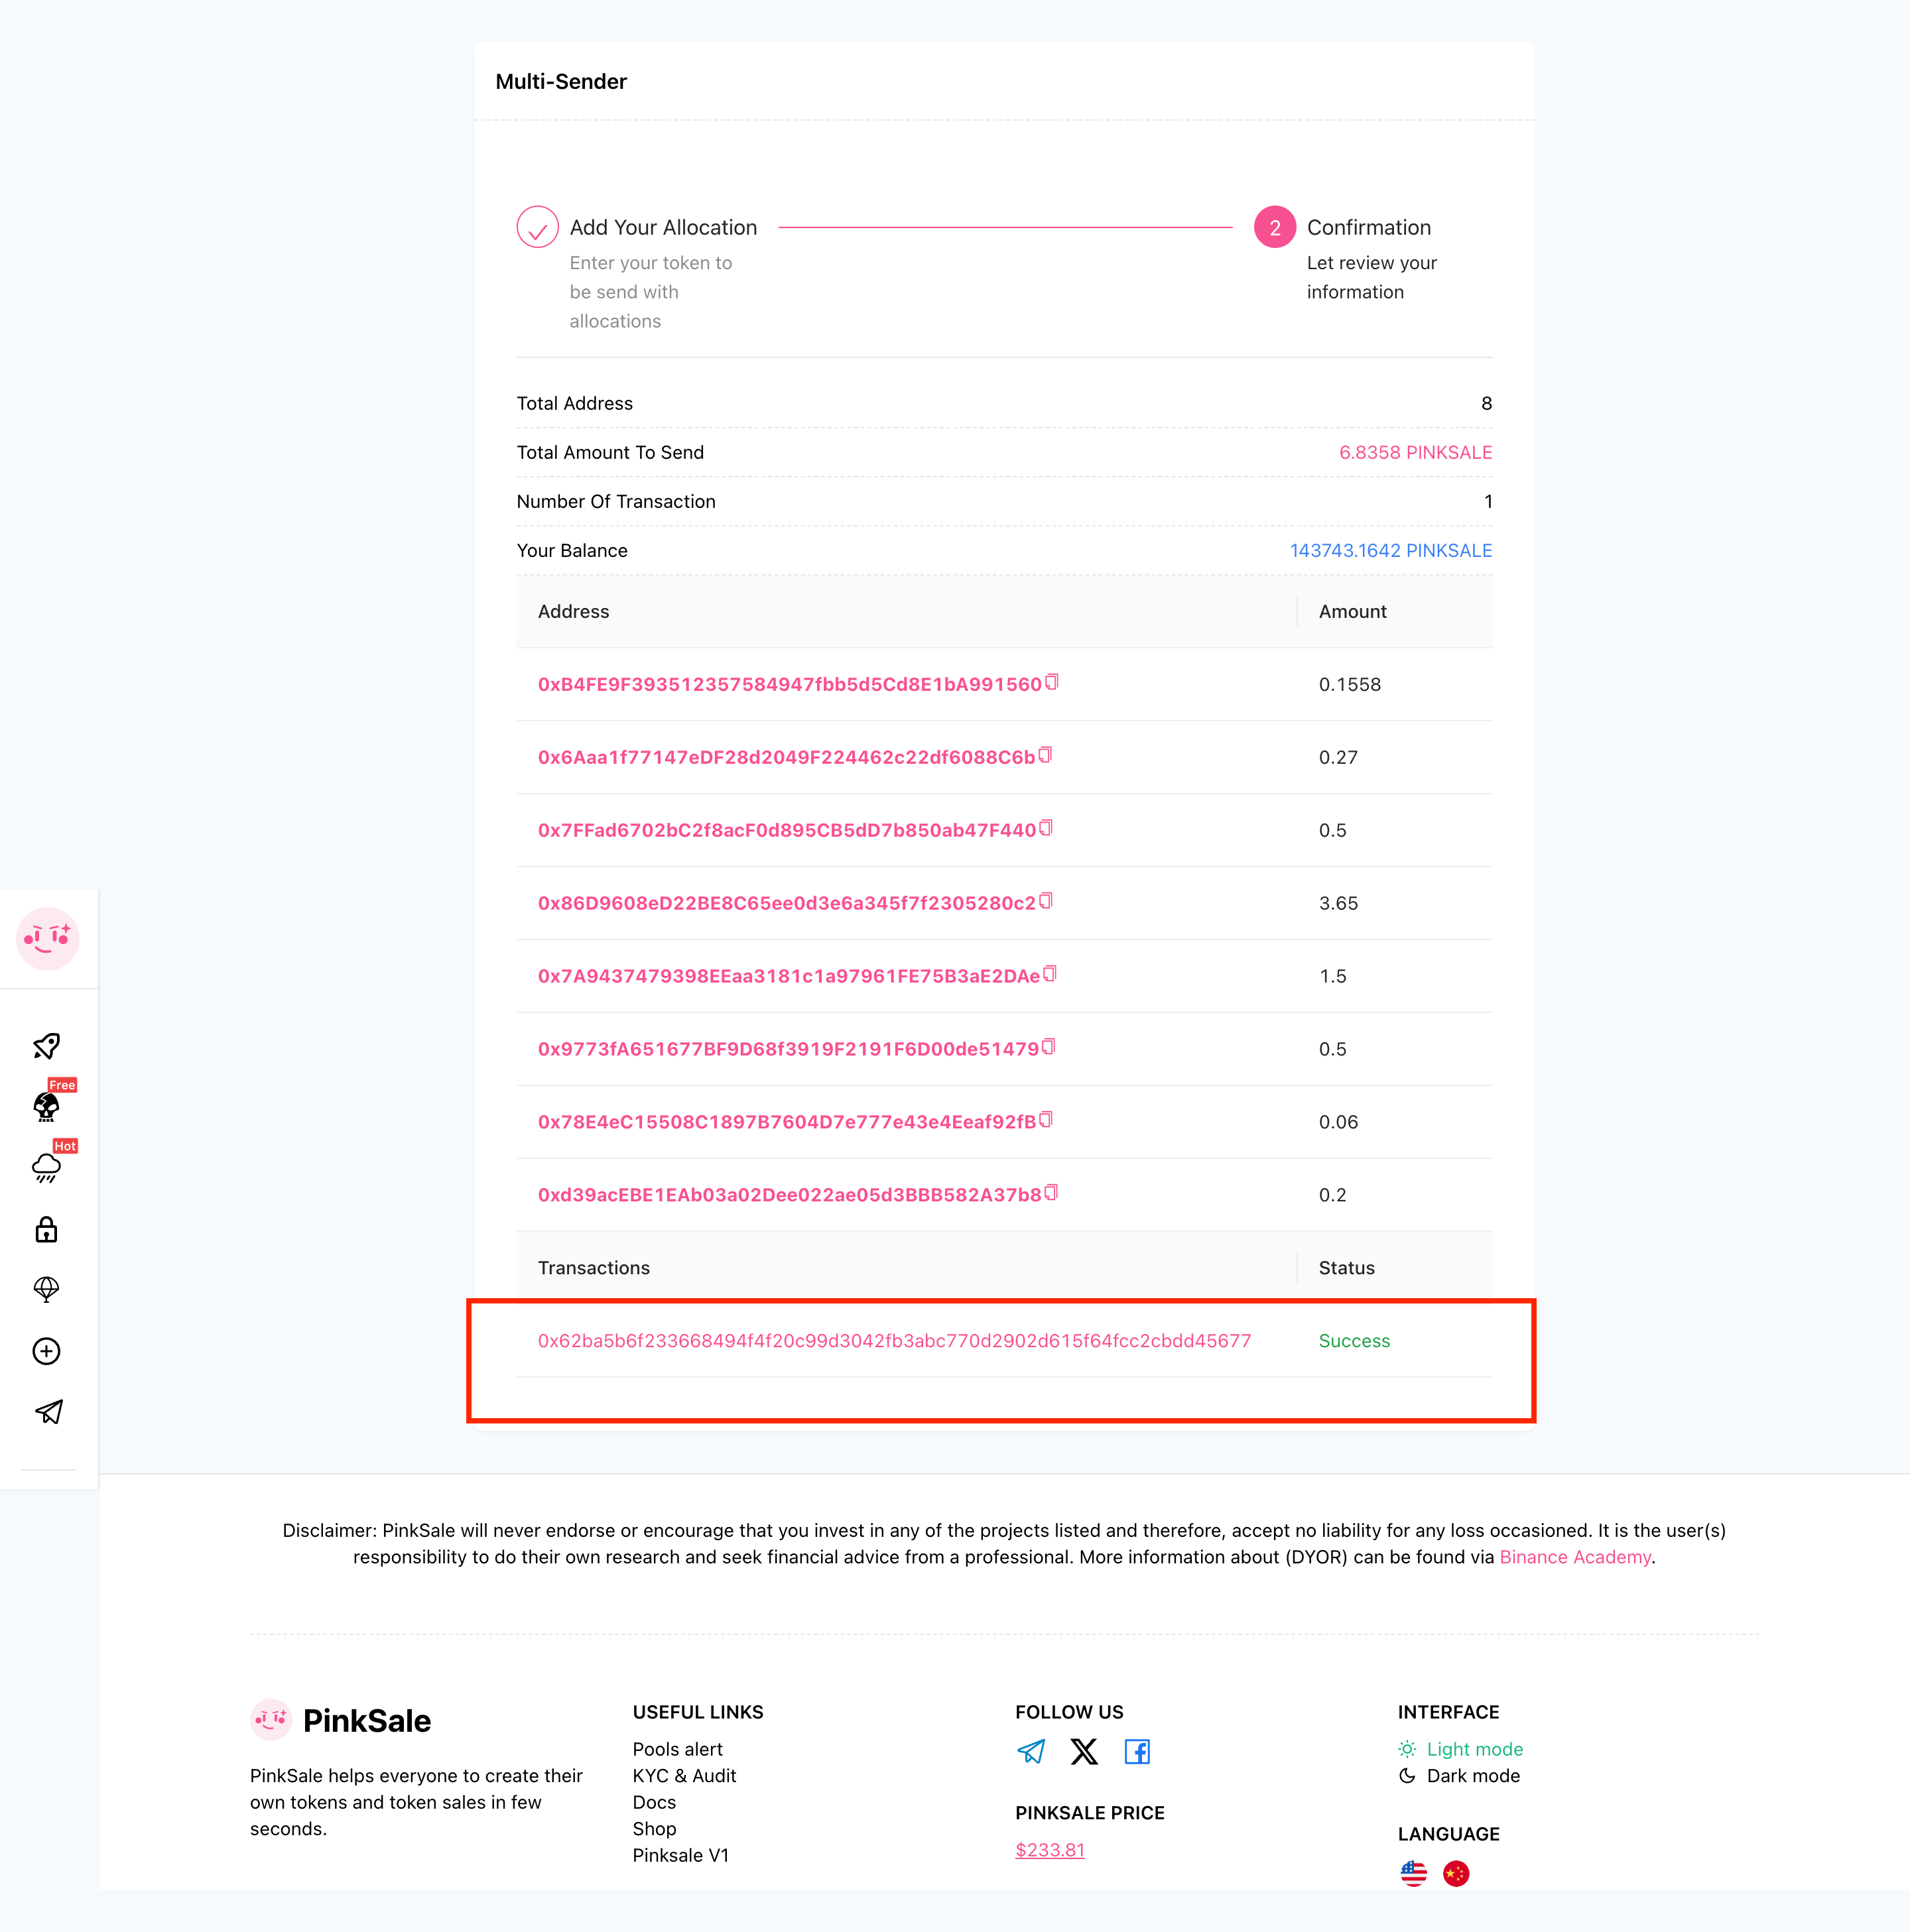Click the plus circle sidebar icon
1910x1932 pixels.
tap(47, 1351)
